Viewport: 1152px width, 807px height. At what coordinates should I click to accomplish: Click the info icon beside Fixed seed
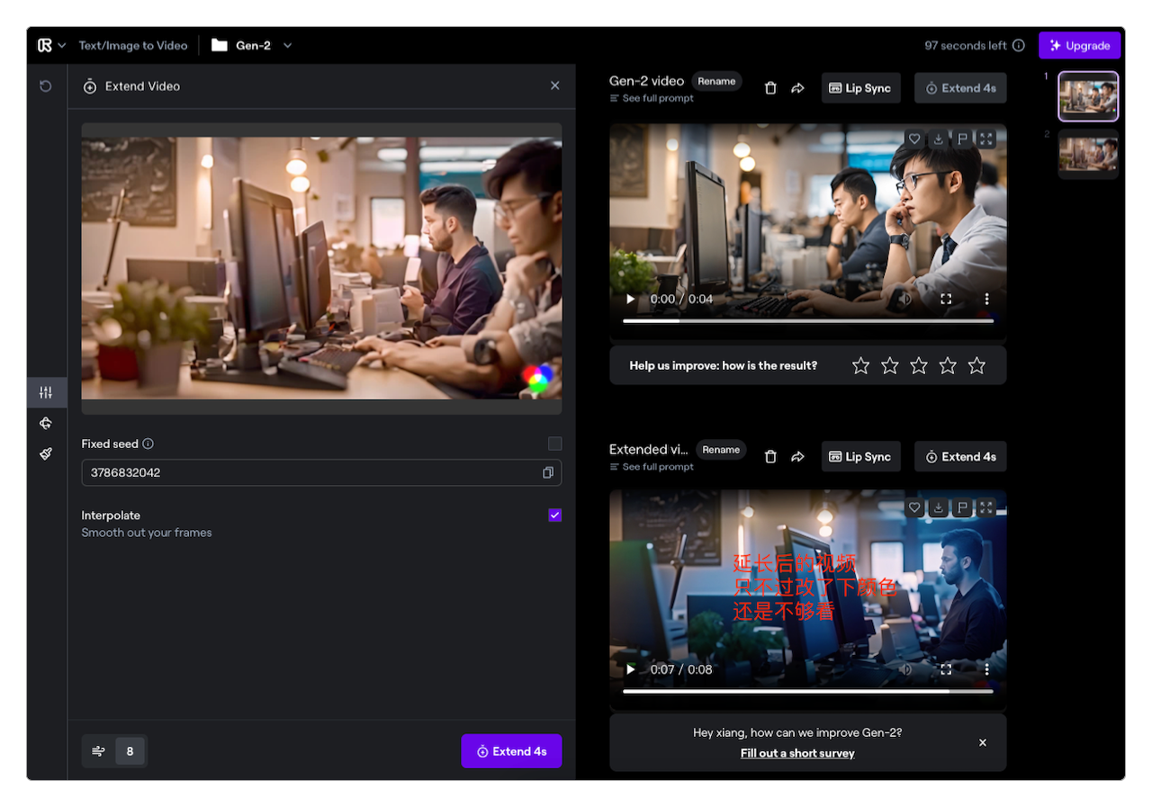pyautogui.click(x=148, y=444)
